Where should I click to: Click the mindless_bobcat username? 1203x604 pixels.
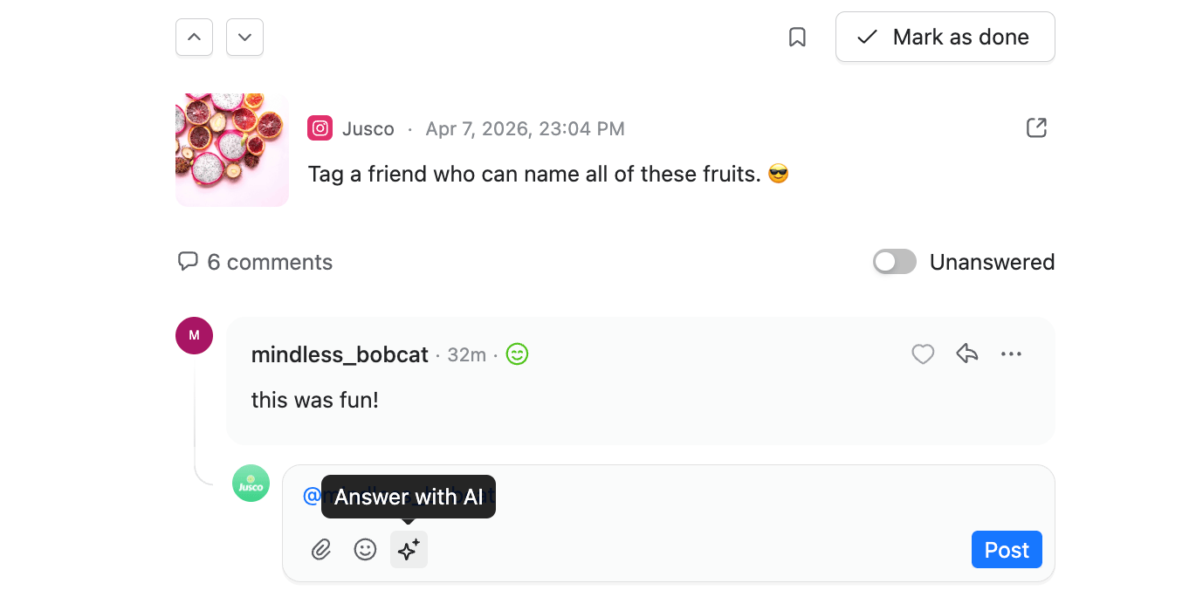point(340,354)
